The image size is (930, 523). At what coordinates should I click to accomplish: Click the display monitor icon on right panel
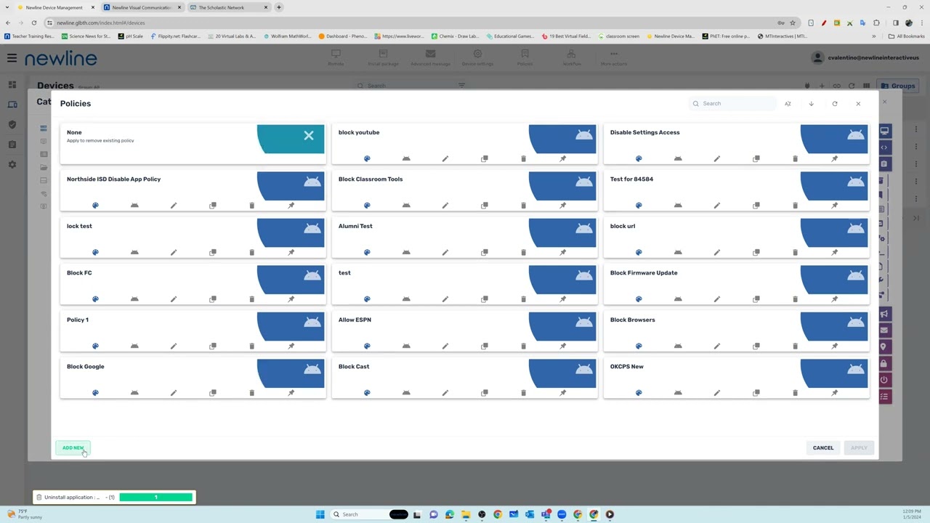coord(884,131)
